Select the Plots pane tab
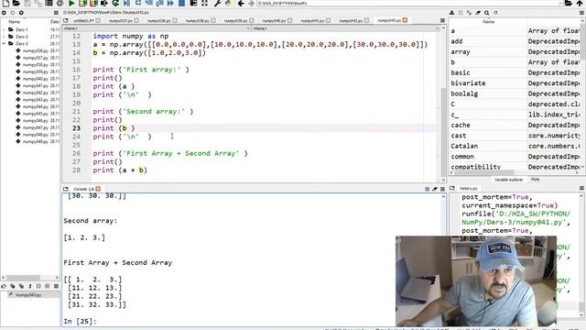This screenshot has height=330, width=586. pyautogui.click(x=535, y=180)
